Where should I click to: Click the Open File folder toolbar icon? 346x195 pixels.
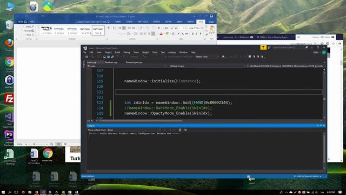tap(104, 57)
